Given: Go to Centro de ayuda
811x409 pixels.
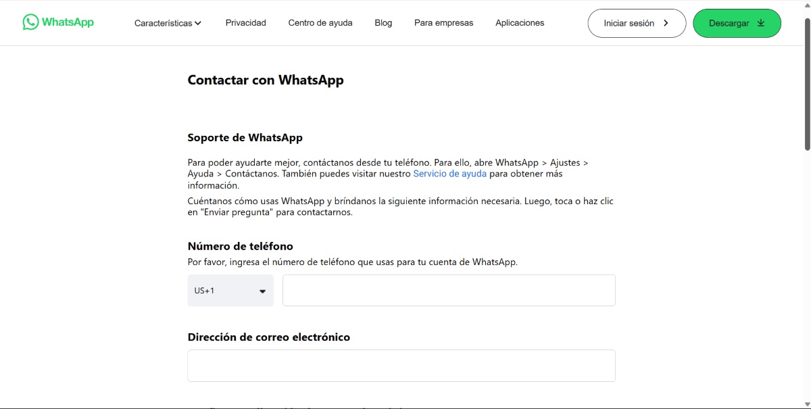Looking at the screenshot, I should (320, 23).
